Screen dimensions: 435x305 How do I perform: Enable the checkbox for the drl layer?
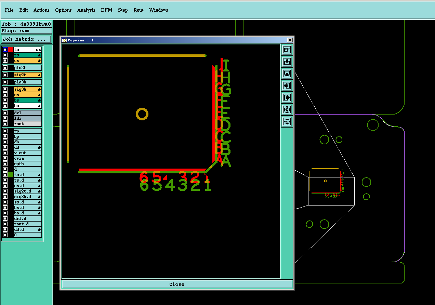click(x=5, y=113)
